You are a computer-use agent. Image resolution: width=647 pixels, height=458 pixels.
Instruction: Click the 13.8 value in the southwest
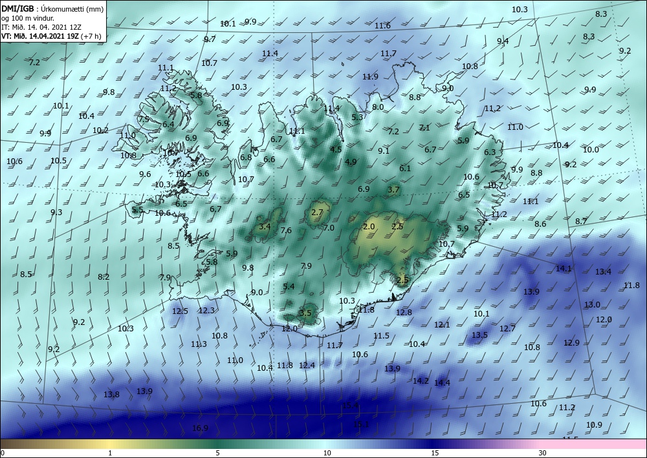pyautogui.click(x=111, y=394)
